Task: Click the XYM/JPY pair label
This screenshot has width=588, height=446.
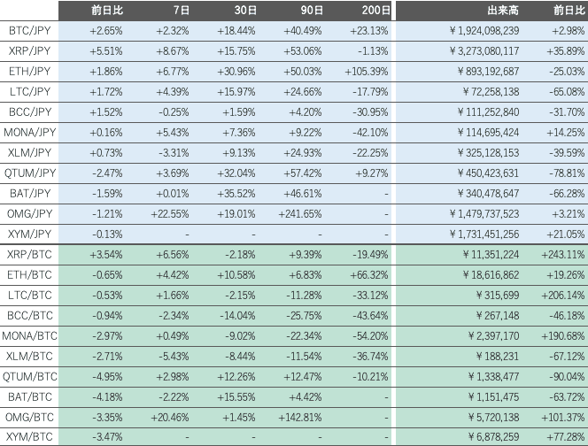Action: [29, 235]
